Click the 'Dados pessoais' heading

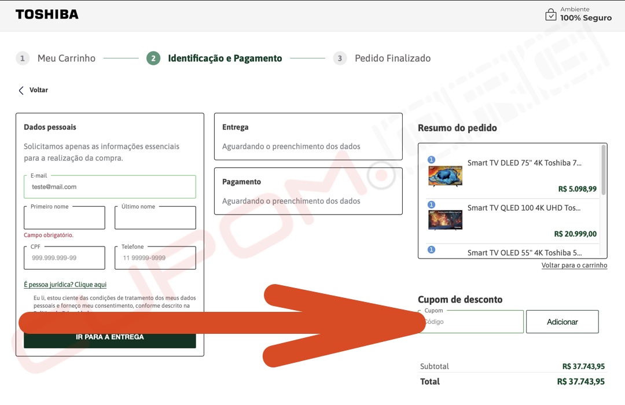(50, 127)
